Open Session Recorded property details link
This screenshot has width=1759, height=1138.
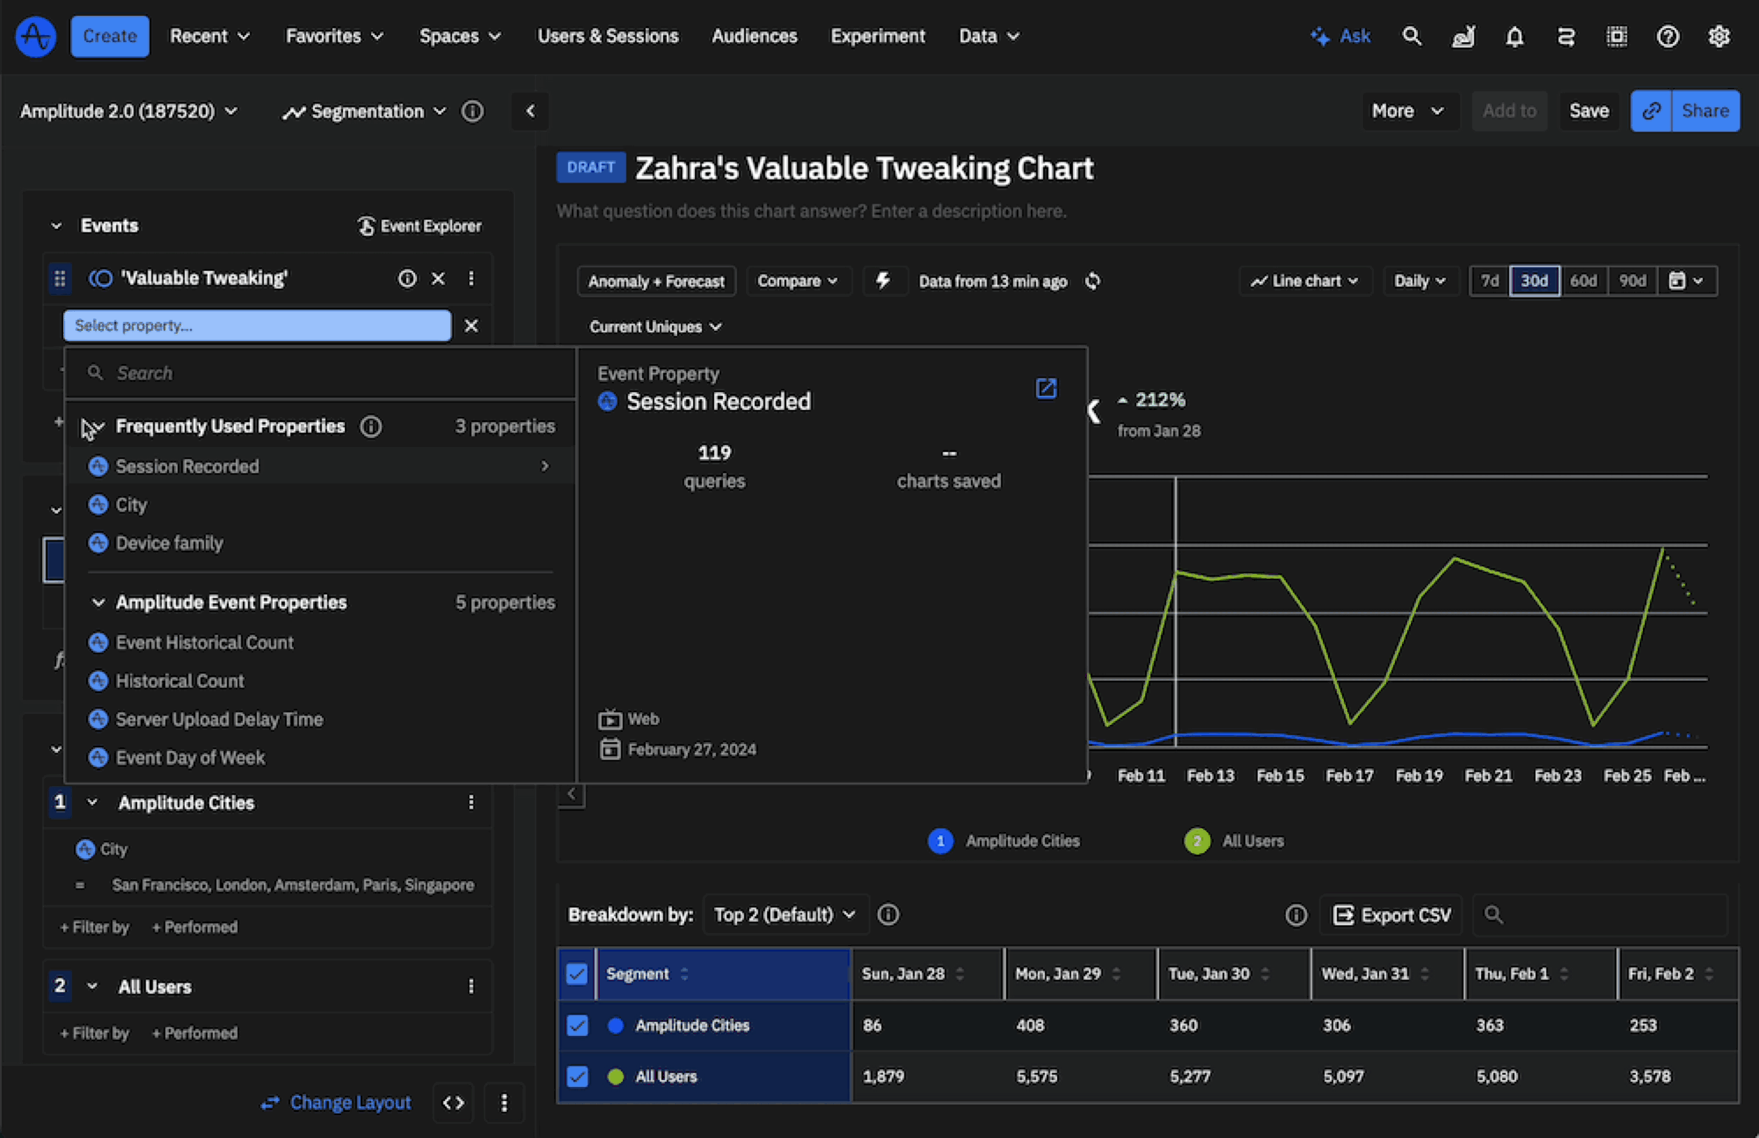1045,388
